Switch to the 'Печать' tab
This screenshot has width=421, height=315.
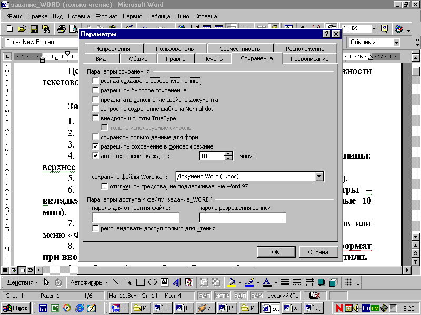[213, 59]
